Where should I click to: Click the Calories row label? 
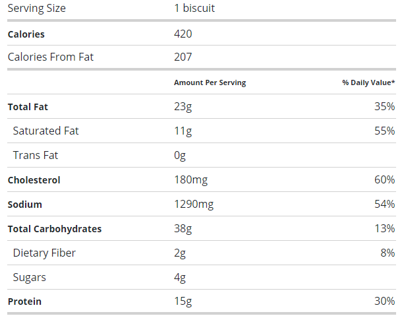26,34
